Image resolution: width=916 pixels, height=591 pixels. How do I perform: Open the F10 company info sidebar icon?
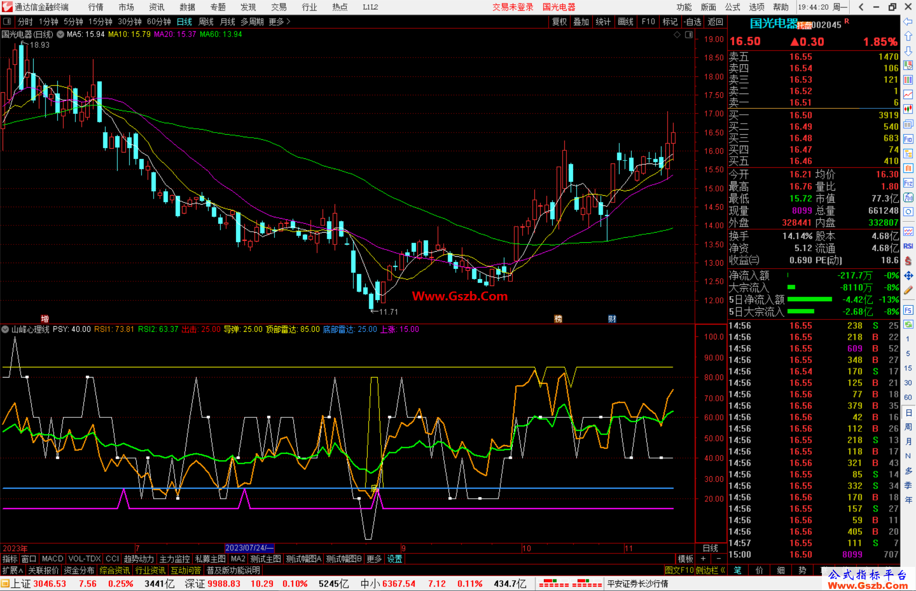[908, 139]
